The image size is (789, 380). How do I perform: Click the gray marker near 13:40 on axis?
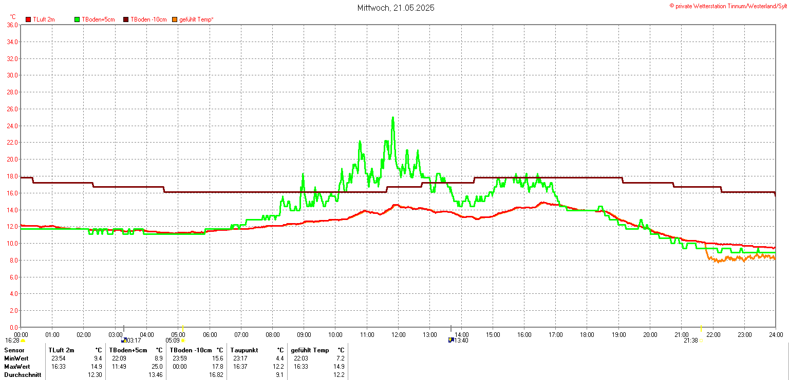451,329
